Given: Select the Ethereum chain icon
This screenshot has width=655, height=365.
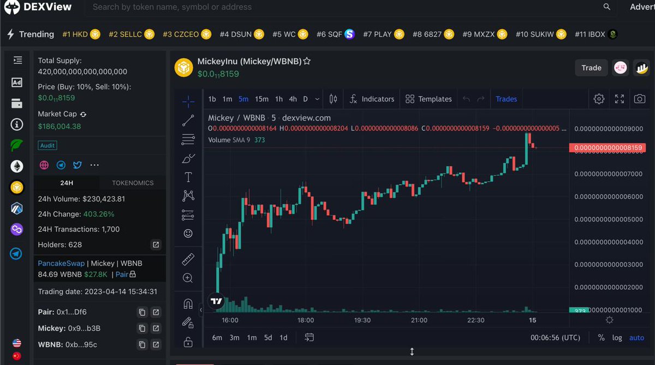Looking at the screenshot, I should click(x=17, y=167).
